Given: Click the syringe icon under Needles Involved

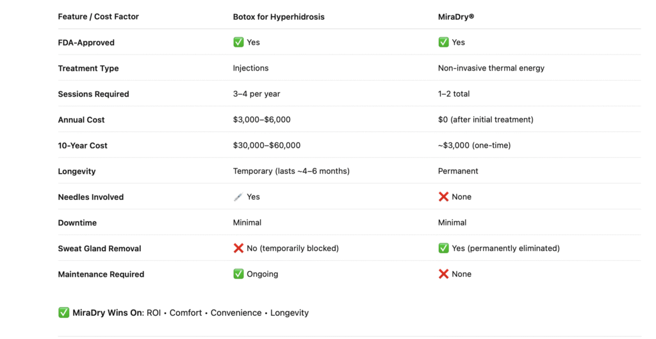Looking at the screenshot, I should [x=238, y=197].
